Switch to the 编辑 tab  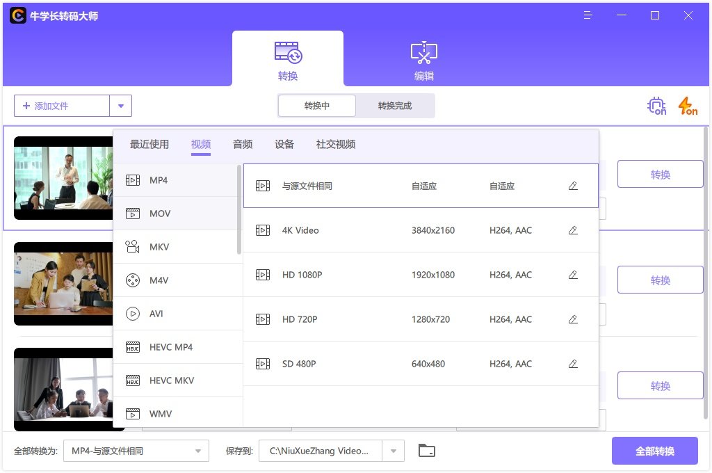(x=423, y=59)
